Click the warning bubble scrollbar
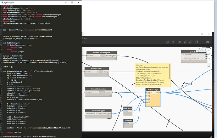 pyautogui.click(x=169, y=72)
